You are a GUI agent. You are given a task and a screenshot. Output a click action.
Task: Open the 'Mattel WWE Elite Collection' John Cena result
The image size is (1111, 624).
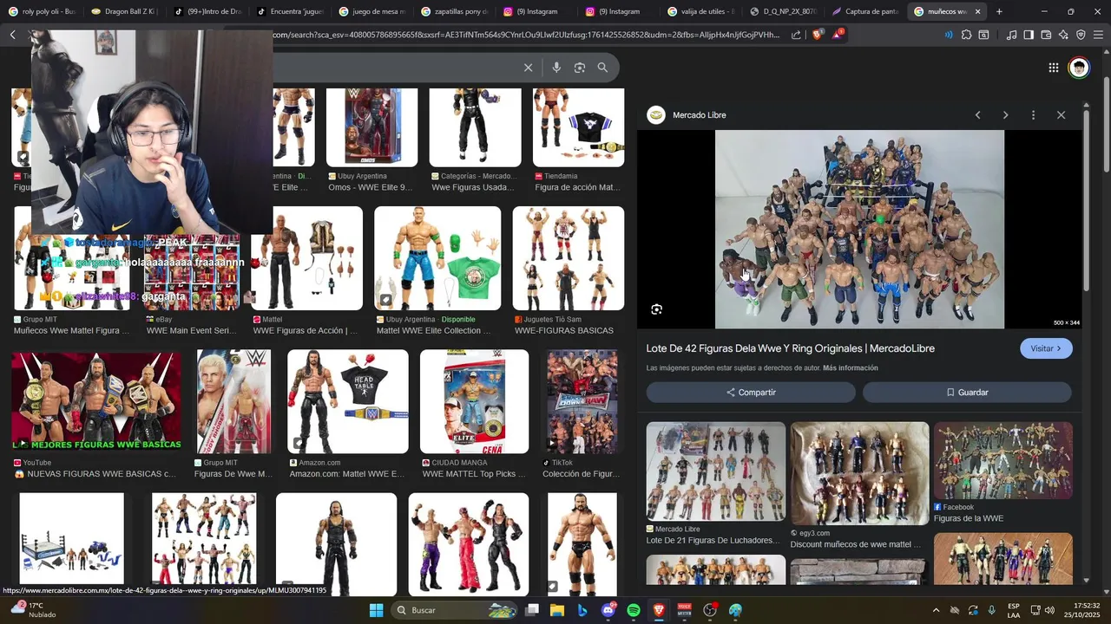[x=437, y=258]
